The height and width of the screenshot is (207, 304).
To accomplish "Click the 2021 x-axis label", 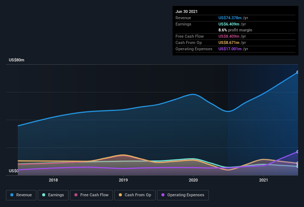I will [x=264, y=180].
